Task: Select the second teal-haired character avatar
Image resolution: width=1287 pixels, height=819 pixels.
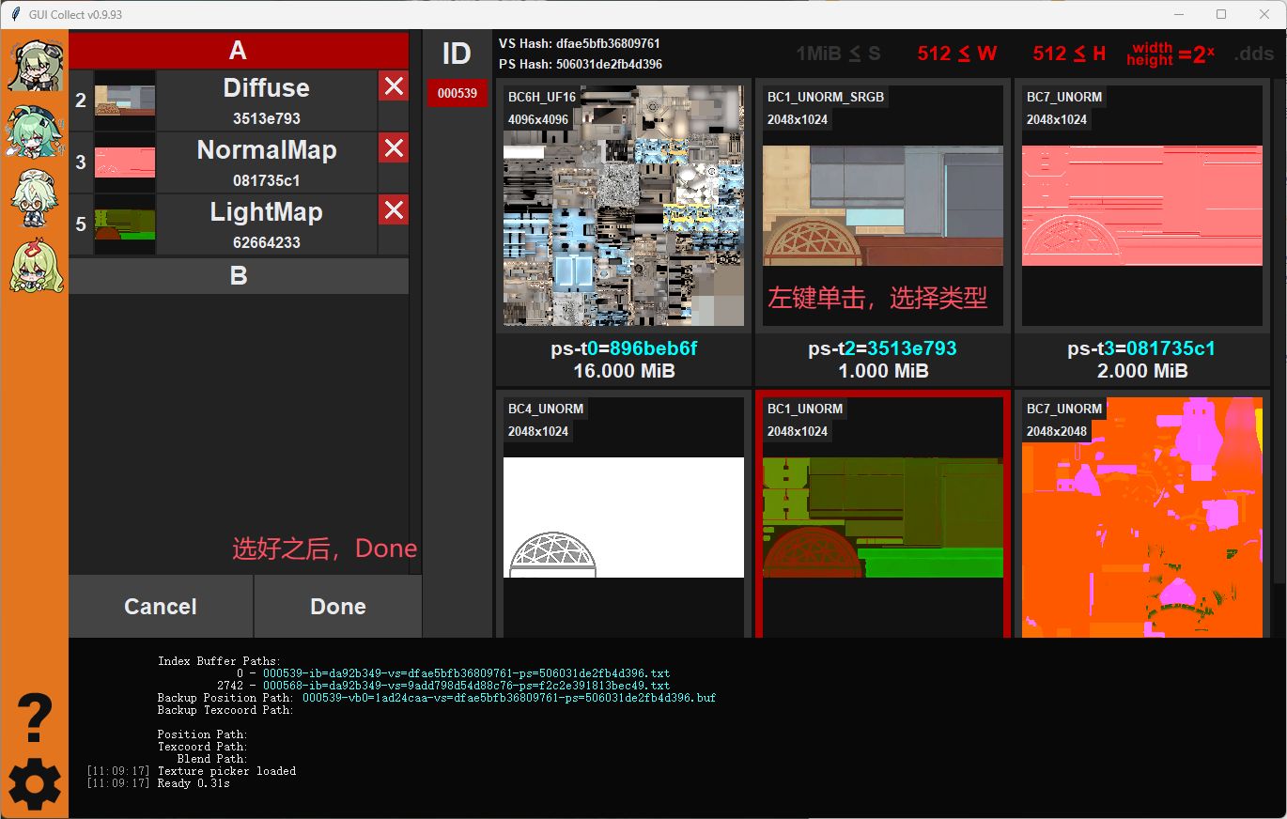Action: click(x=35, y=132)
